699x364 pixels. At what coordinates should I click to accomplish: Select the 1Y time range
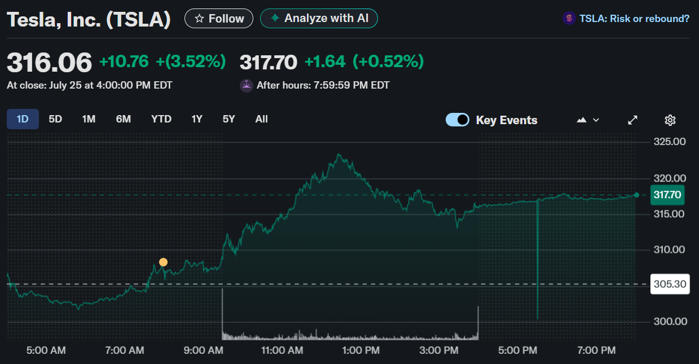(197, 119)
